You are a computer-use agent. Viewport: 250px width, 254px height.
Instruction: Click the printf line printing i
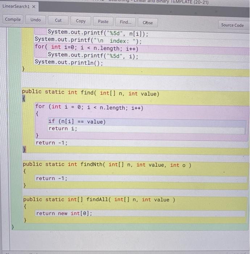pos(93,56)
